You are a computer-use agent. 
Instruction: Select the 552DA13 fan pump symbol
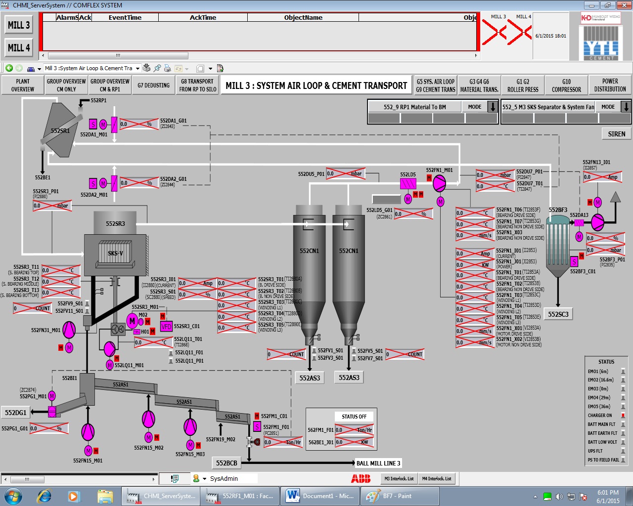(598, 222)
